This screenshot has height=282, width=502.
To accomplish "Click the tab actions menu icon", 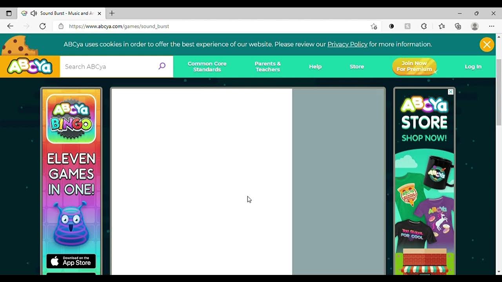I will coord(9,13).
